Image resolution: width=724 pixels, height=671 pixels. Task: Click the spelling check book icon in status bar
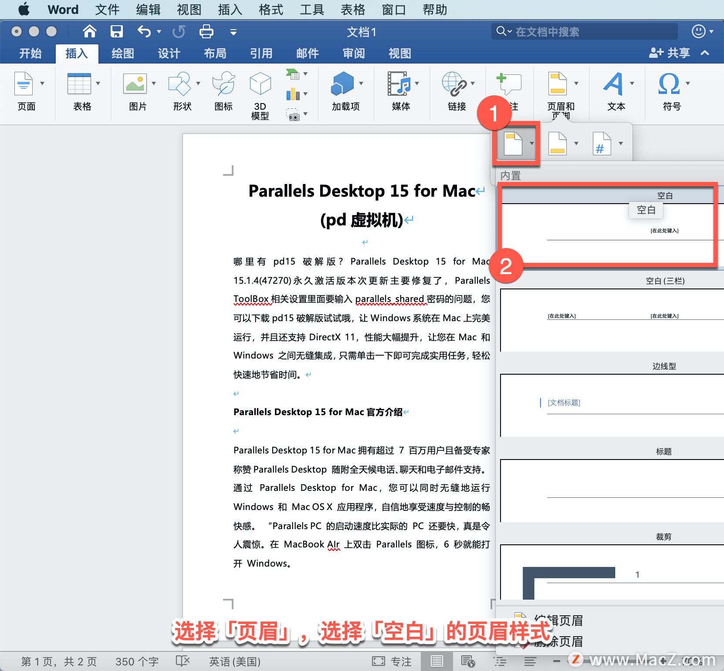tap(183, 661)
